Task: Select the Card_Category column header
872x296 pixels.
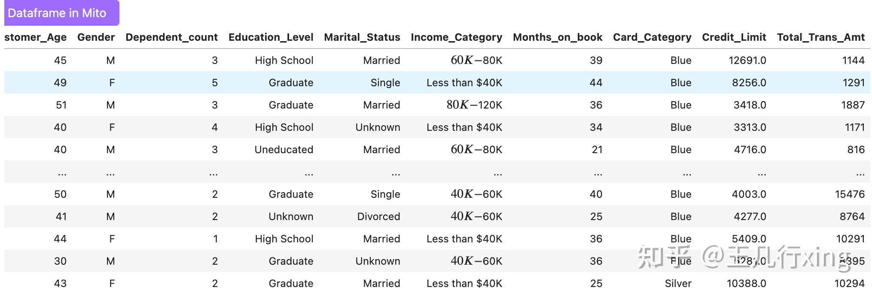Action: 652,37
